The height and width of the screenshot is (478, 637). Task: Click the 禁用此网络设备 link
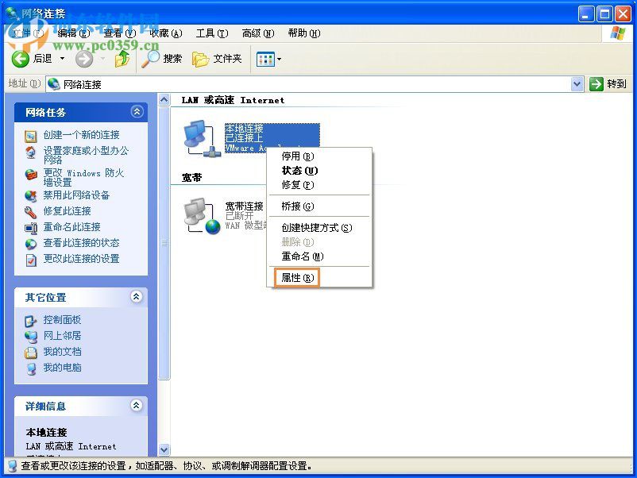76,195
